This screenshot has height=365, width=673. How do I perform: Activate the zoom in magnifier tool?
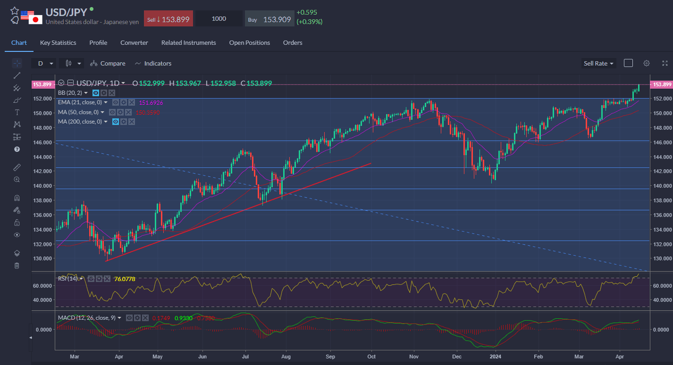[17, 179]
